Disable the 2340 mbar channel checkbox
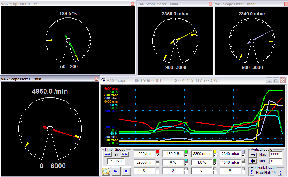 click(x=243, y=155)
